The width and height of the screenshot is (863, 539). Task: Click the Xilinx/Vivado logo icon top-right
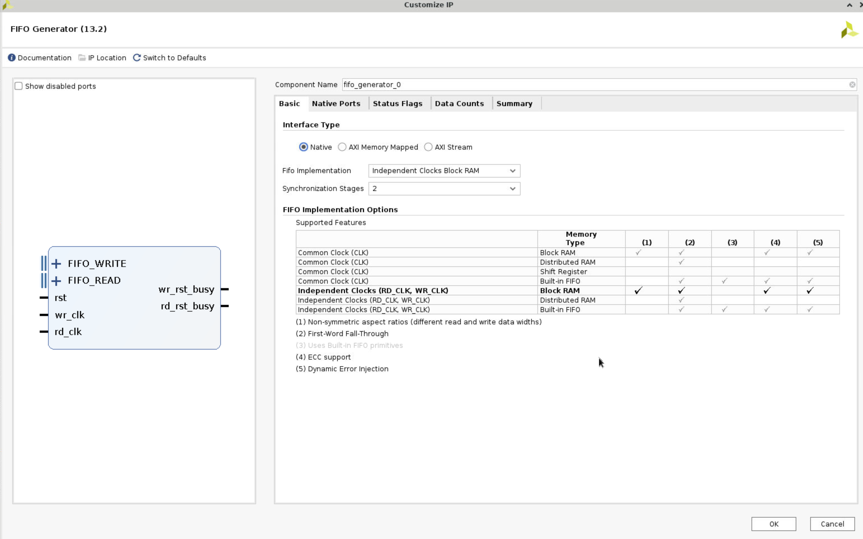[848, 29]
